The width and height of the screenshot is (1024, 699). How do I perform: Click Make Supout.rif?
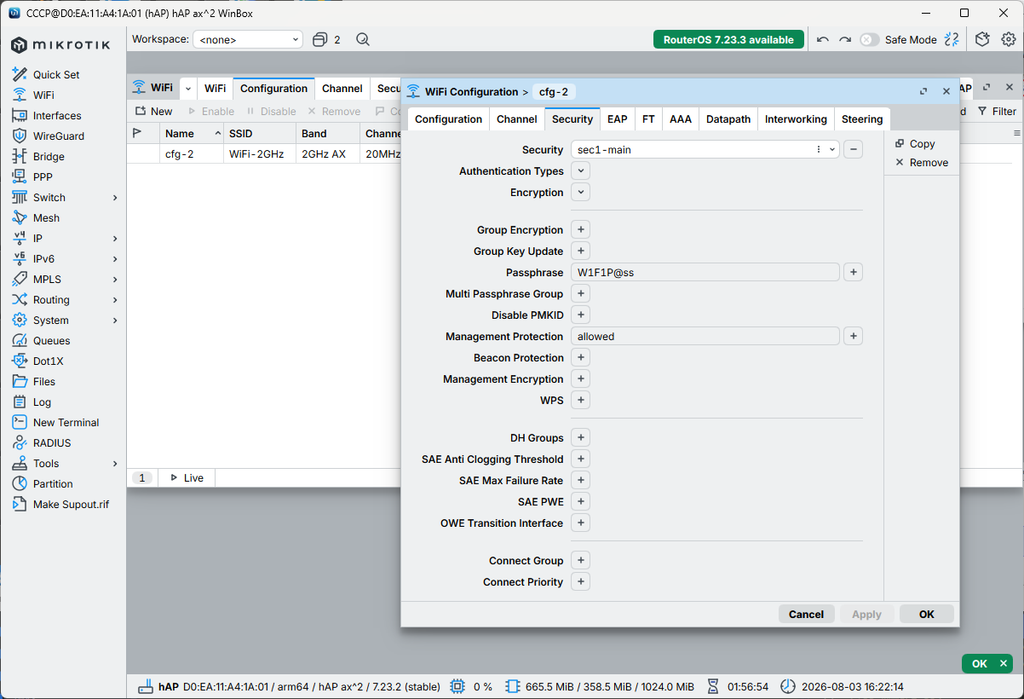point(71,505)
